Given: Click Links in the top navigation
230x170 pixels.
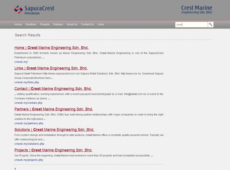Looking at the screenshot, I should pyautogui.click(x=101, y=25).
